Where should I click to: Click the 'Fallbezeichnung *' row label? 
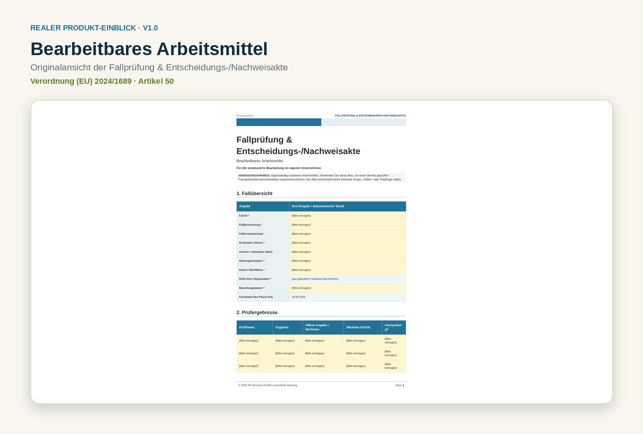tap(263, 225)
